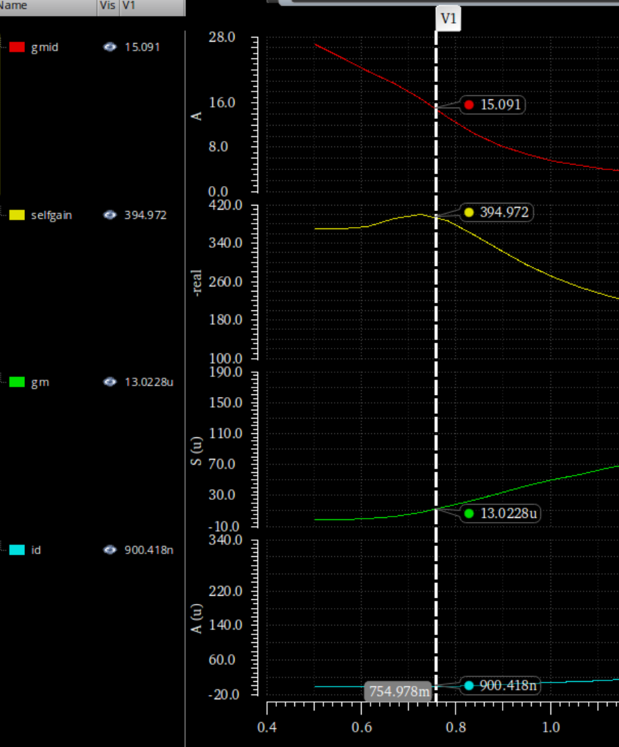Screen dimensions: 619x747
Task: Click the 190.0 y-axis tick label
Action: [225, 372]
